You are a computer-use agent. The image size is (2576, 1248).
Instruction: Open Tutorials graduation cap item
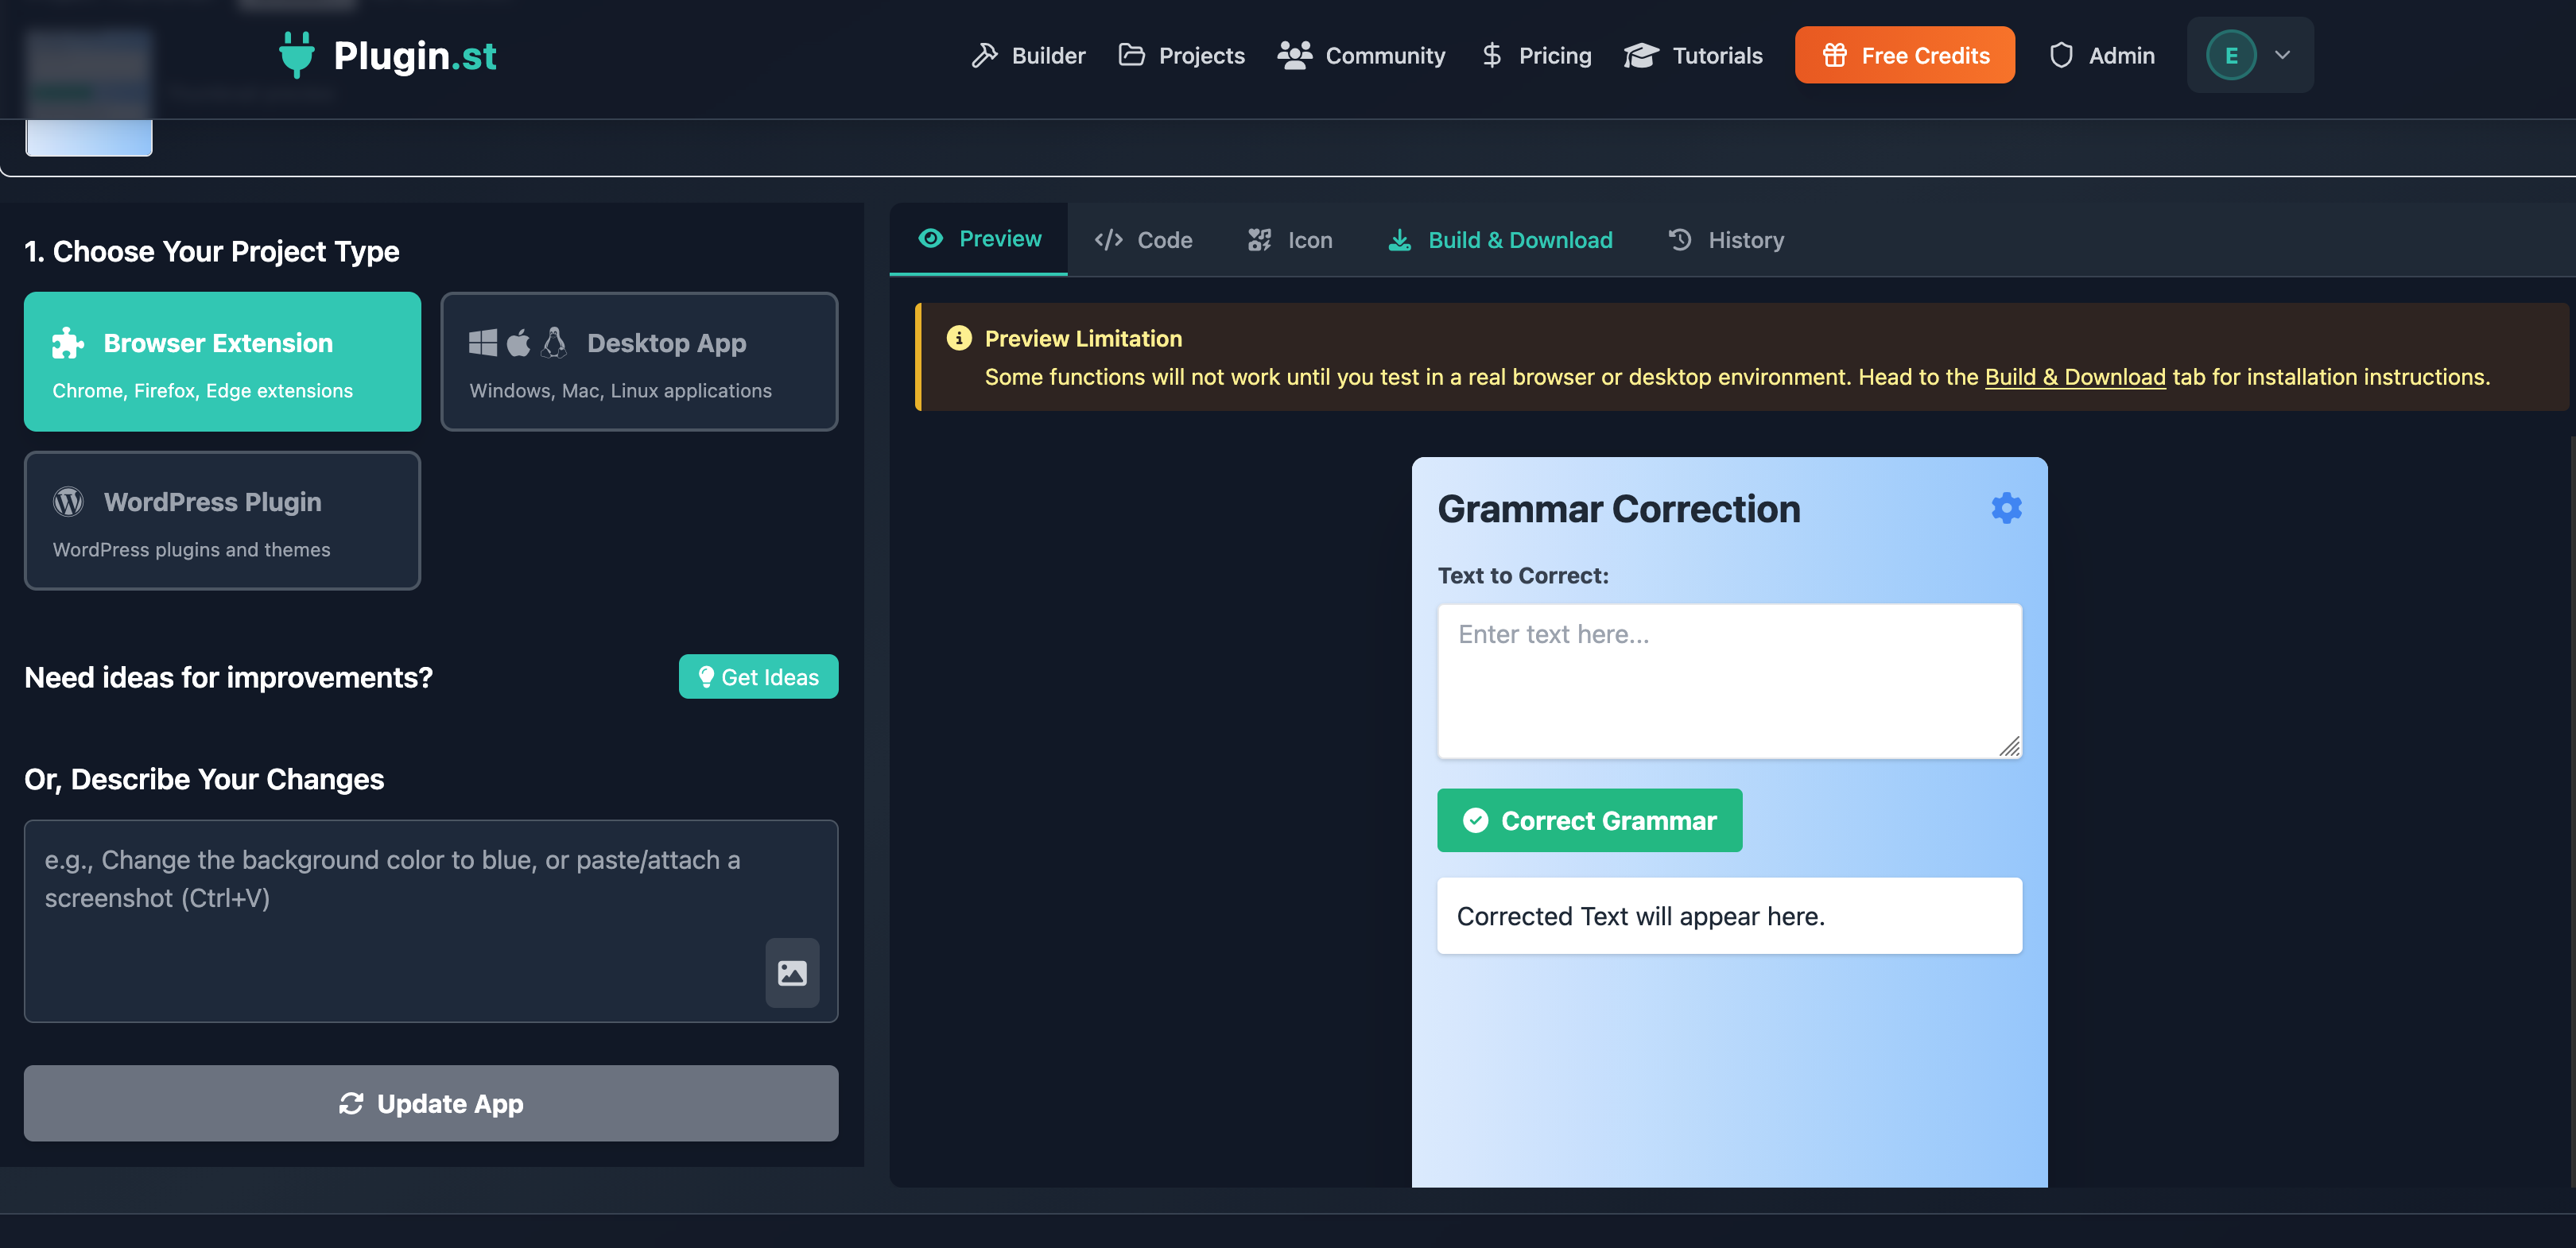click(x=1692, y=55)
